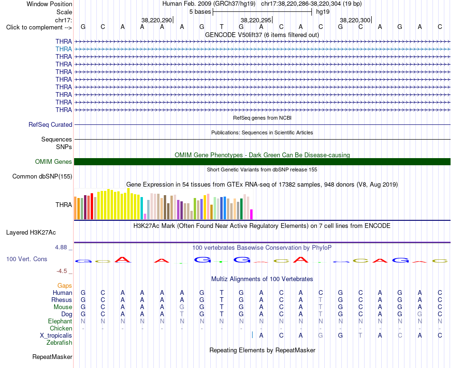Click the Window Position label
The image size is (451, 368).
point(49,4)
